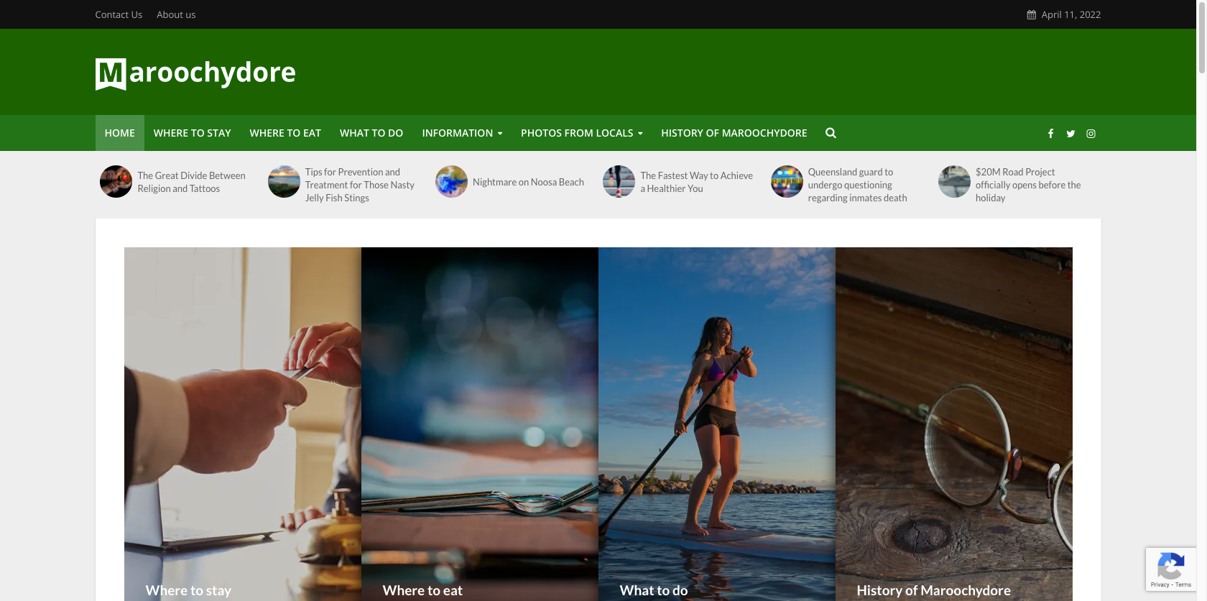Go to the Home menu item

pyautogui.click(x=120, y=133)
